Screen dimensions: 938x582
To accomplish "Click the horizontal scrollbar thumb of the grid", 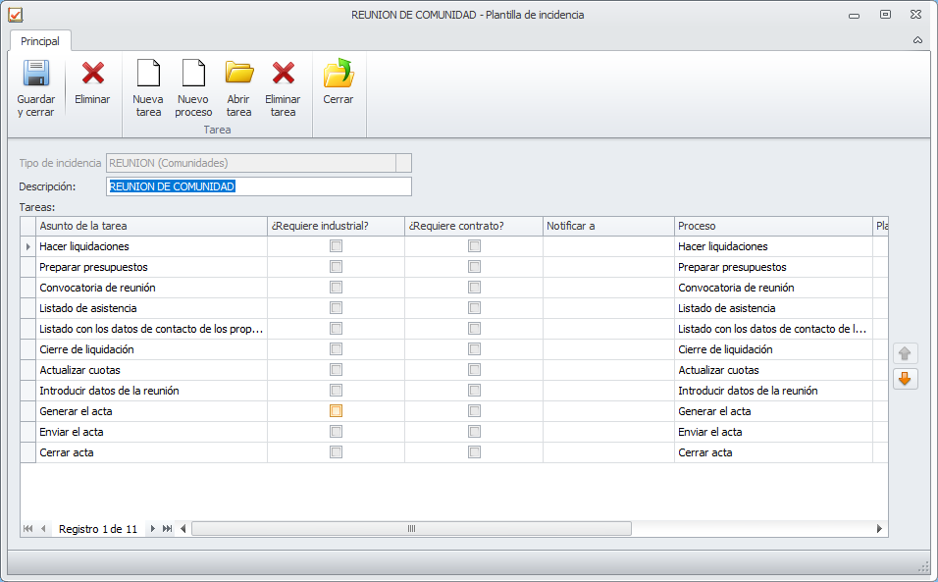I will click(x=411, y=529).
